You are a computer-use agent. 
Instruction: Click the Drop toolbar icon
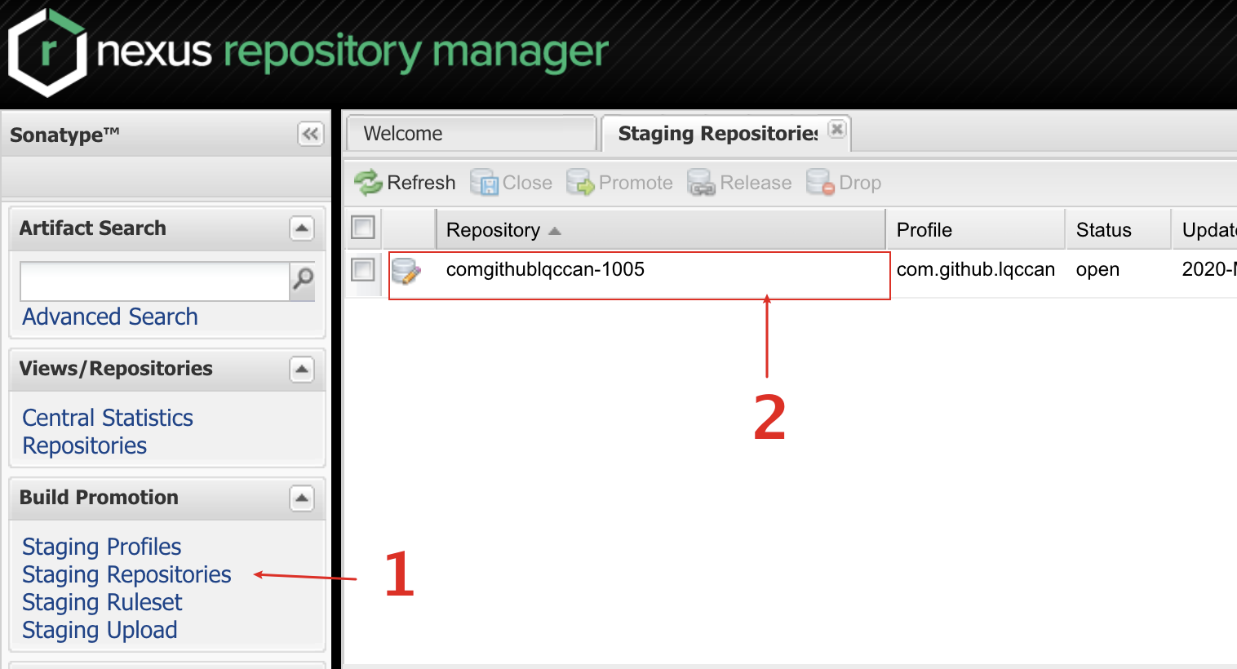tap(819, 182)
